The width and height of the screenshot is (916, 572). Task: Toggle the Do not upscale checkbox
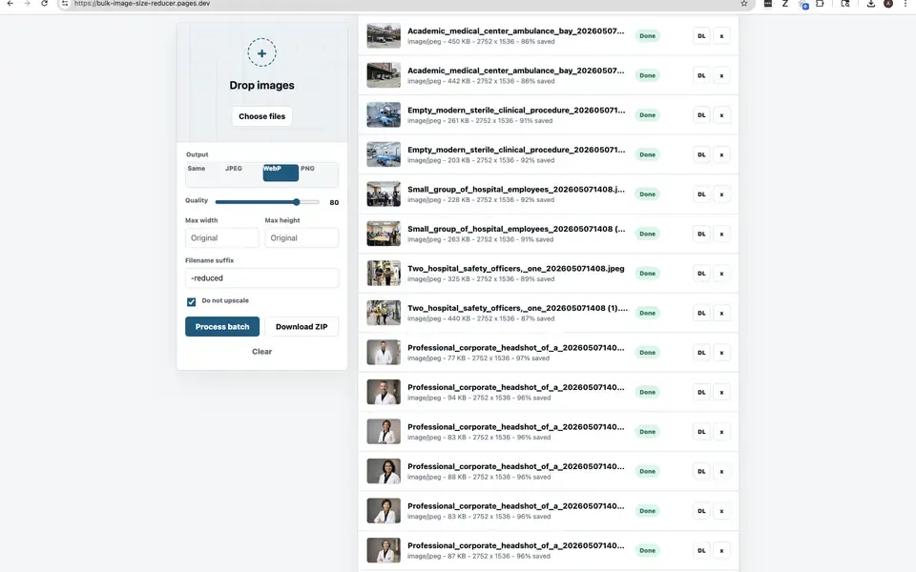191,302
